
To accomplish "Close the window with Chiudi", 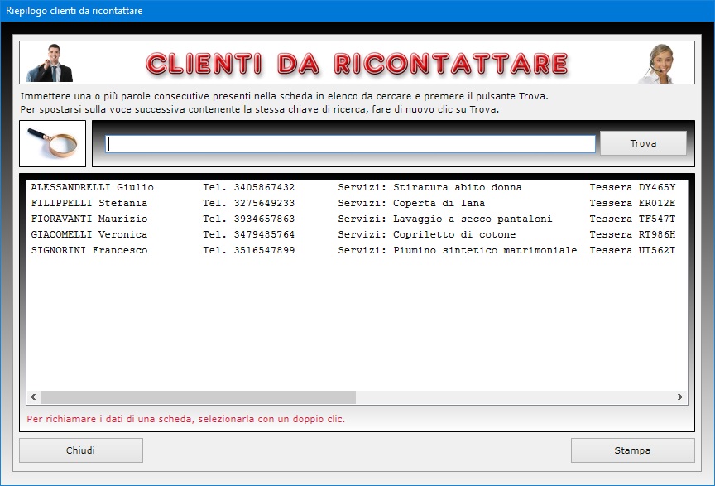I will [x=81, y=450].
